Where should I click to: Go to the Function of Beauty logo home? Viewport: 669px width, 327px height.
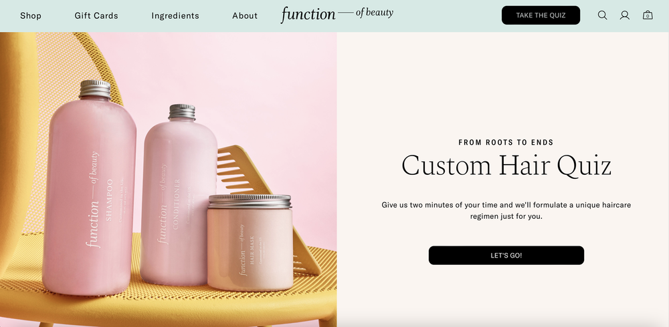pyautogui.click(x=337, y=15)
